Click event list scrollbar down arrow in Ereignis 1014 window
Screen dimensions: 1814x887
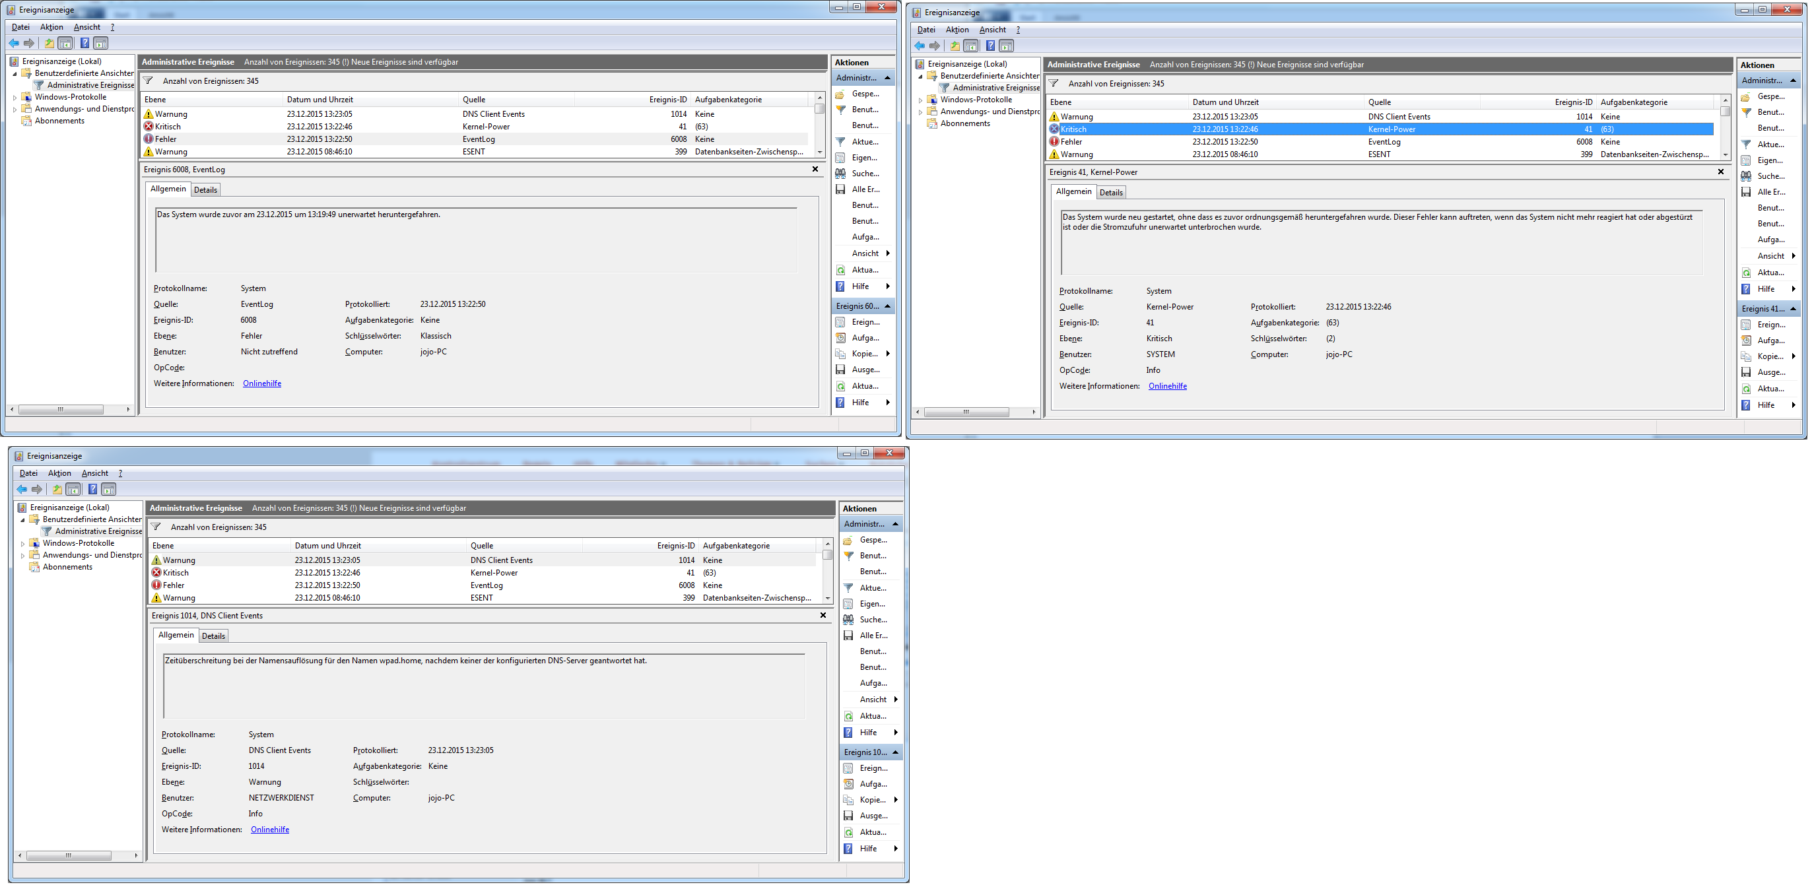tap(827, 599)
